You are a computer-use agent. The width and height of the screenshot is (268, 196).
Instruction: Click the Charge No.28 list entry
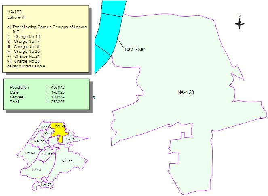27,61
